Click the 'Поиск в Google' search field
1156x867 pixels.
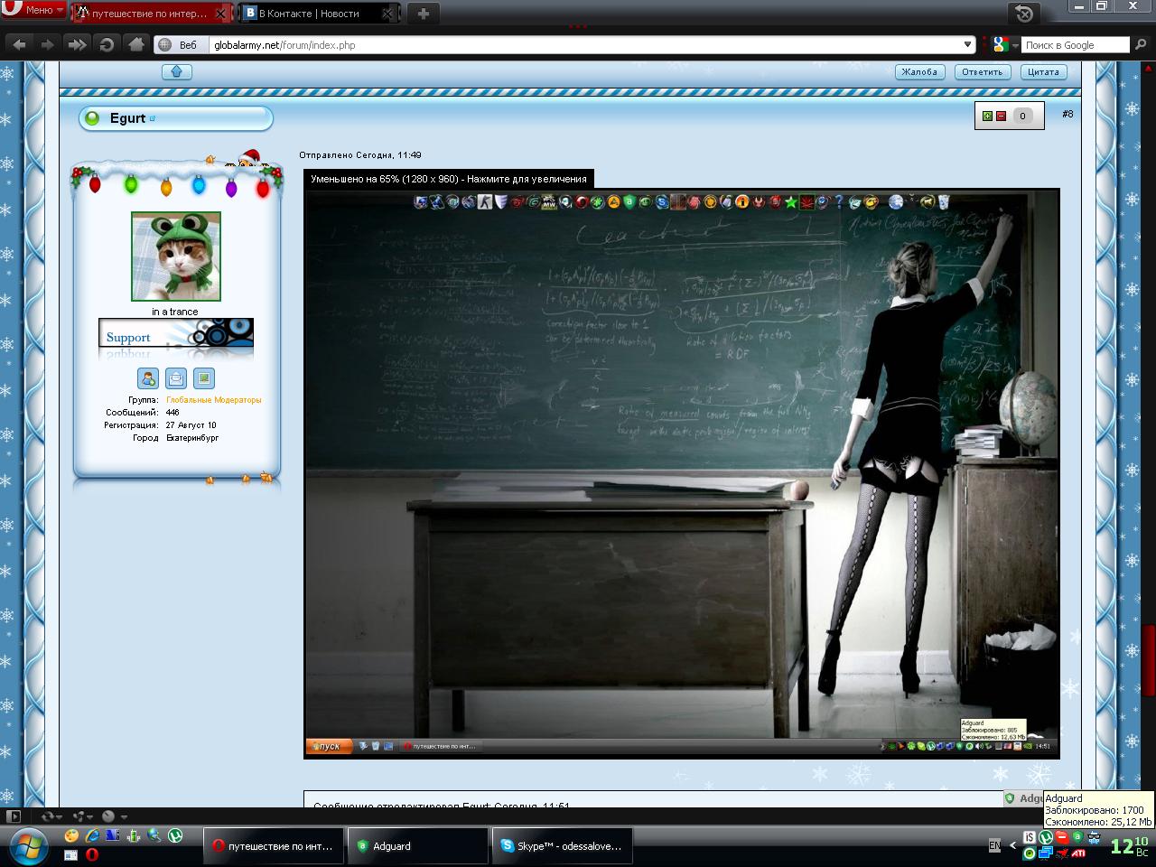point(1075,44)
